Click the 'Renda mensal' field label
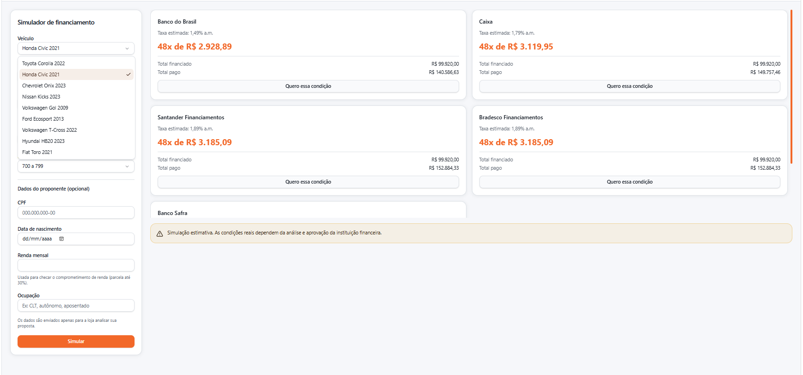Image resolution: width=803 pixels, height=375 pixels. 33,255
